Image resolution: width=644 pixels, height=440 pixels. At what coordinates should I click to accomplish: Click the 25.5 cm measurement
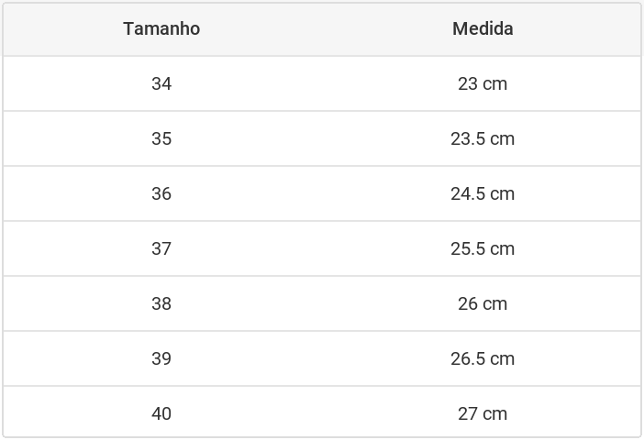click(483, 248)
